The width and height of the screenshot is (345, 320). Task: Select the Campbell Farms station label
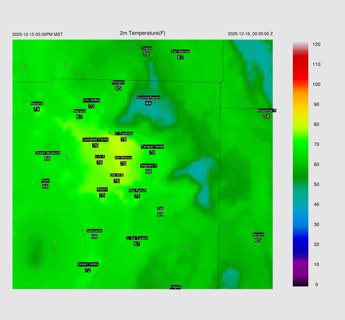(95, 139)
